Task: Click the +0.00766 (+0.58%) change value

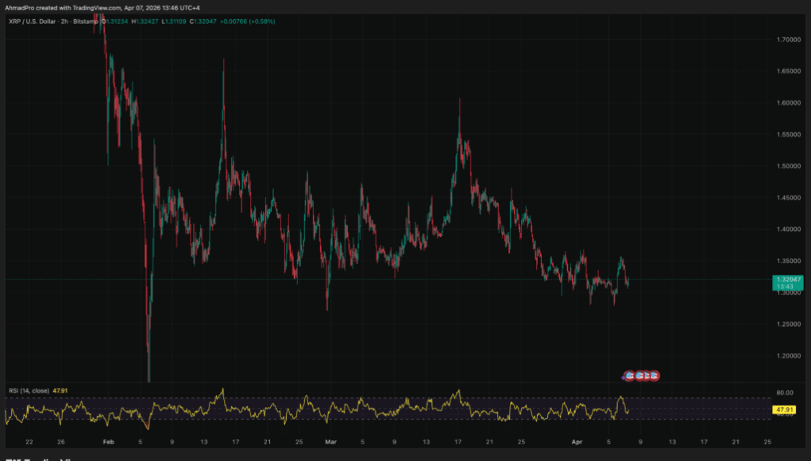Action: pyautogui.click(x=245, y=21)
